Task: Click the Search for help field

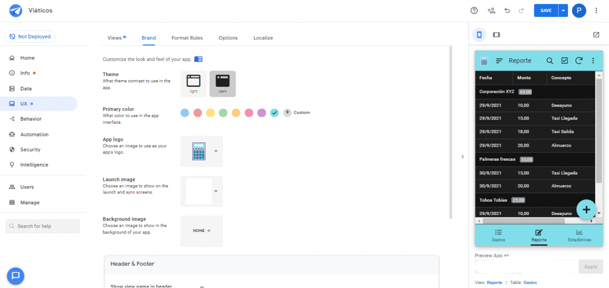Action: tap(43, 226)
